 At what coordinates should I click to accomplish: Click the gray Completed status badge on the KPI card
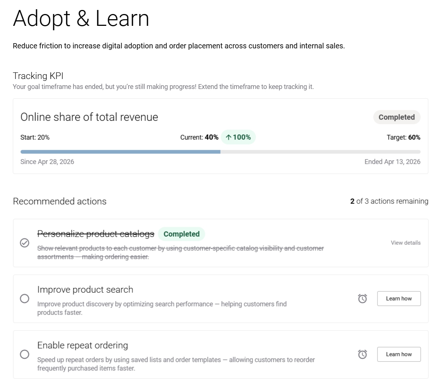pyautogui.click(x=396, y=117)
